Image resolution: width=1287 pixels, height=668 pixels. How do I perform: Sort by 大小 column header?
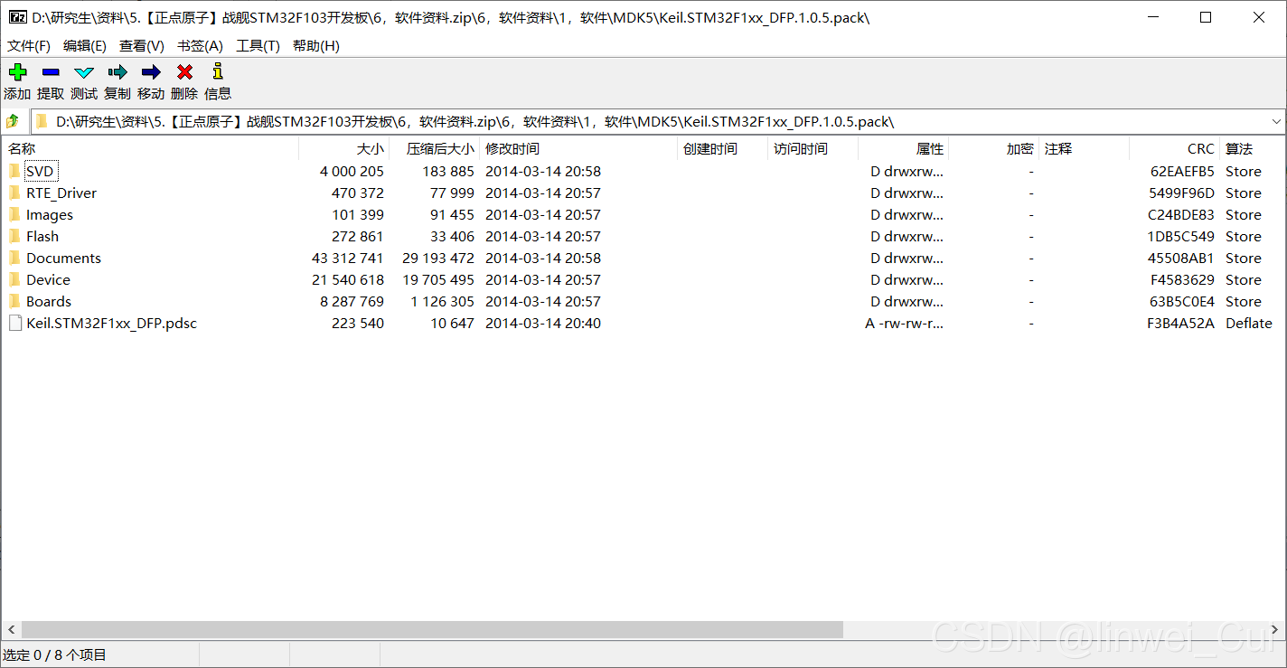[344, 149]
